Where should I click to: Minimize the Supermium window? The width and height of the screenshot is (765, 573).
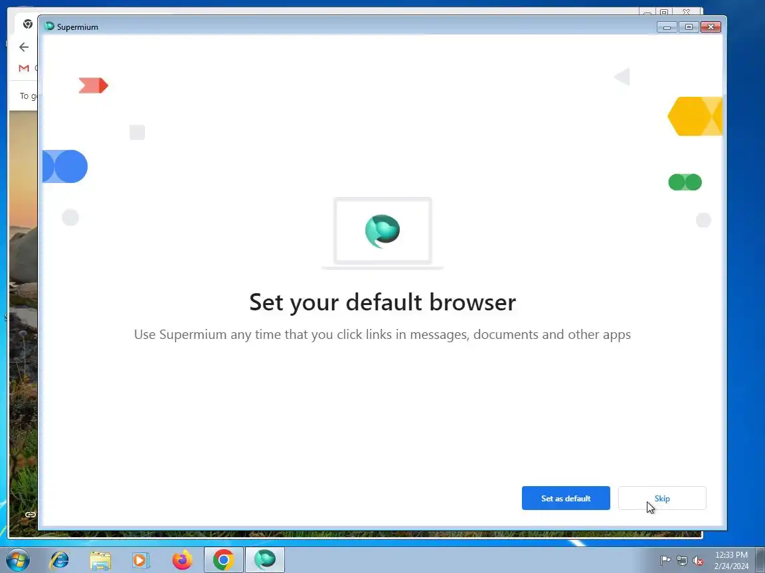[x=667, y=27]
